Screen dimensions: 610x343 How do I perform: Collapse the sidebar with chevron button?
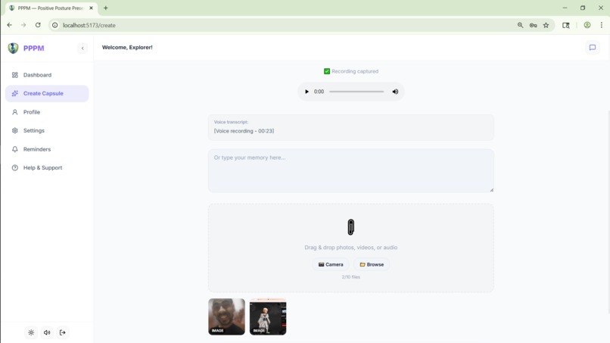pos(82,48)
